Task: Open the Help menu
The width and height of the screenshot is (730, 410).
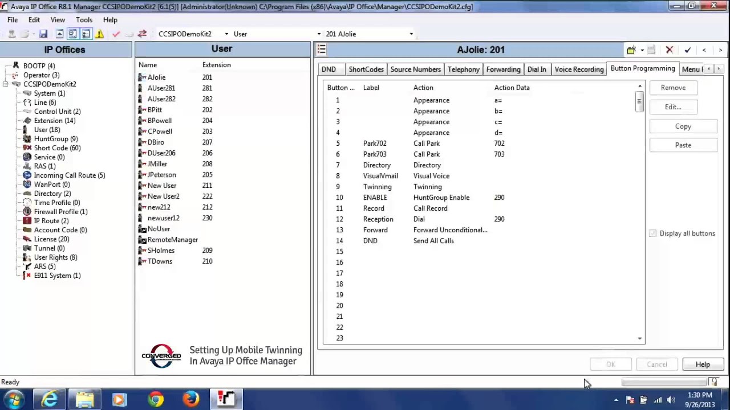Action: tap(110, 20)
